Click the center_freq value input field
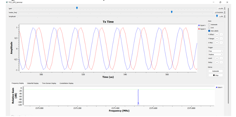Image resolution: width=236 pixels, height=117 pixels. 219,12
